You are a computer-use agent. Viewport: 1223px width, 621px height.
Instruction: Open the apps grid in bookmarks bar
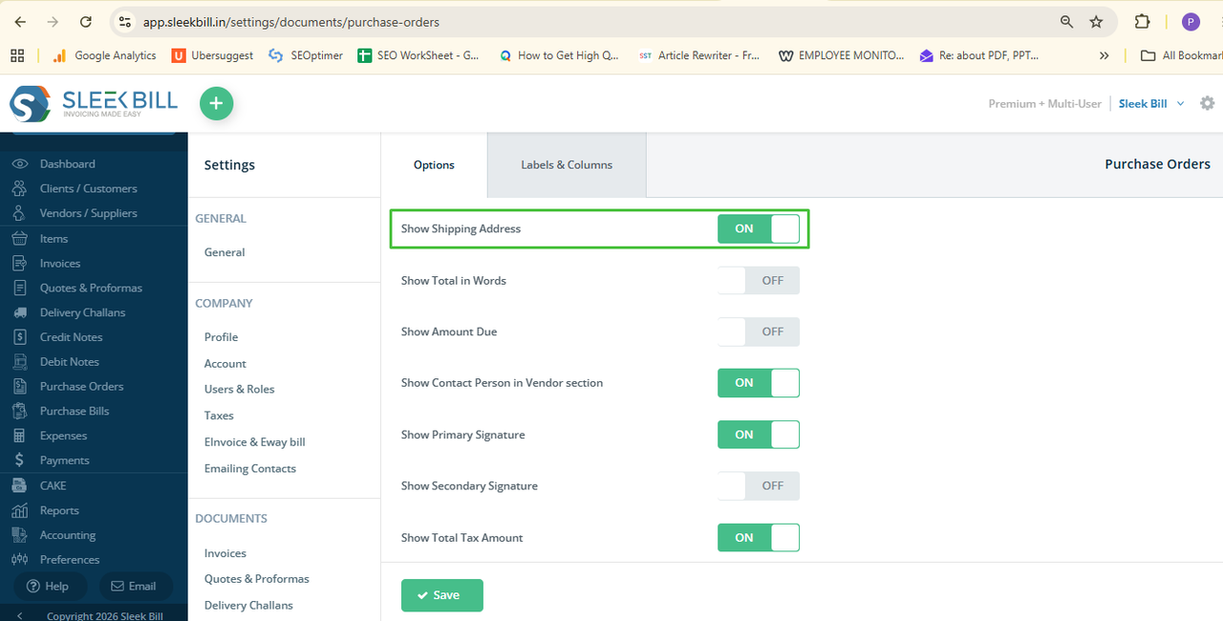[x=17, y=55]
